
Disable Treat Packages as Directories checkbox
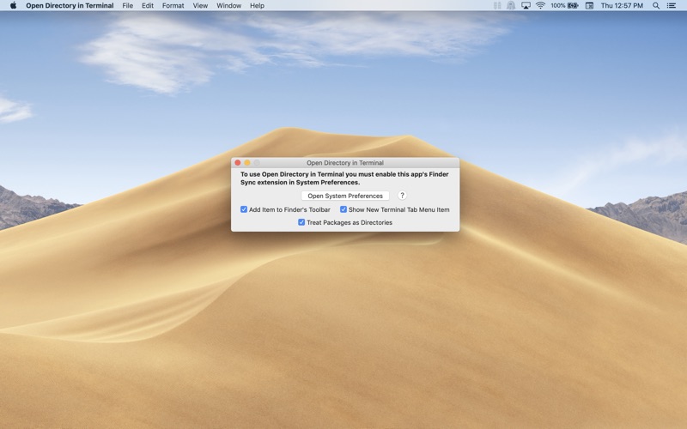301,222
